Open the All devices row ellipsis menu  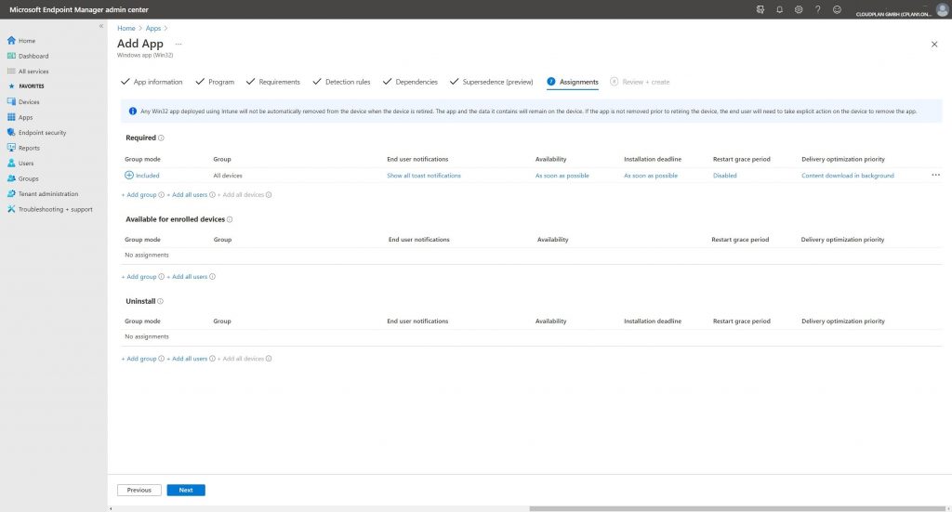point(935,175)
